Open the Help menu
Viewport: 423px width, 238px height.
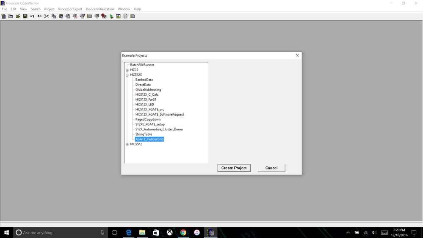137,9
